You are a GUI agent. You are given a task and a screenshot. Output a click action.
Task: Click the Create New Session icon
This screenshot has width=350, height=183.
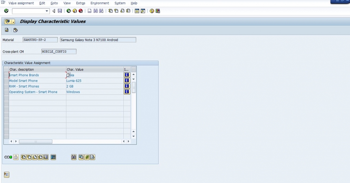[x=137, y=11]
